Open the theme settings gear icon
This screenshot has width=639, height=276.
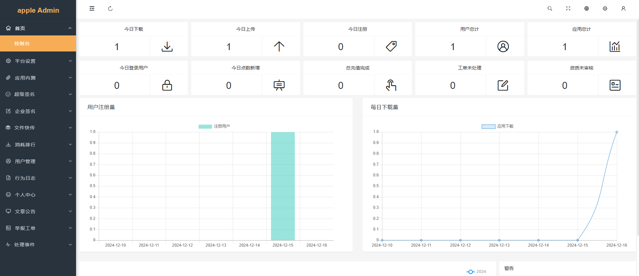tap(605, 9)
